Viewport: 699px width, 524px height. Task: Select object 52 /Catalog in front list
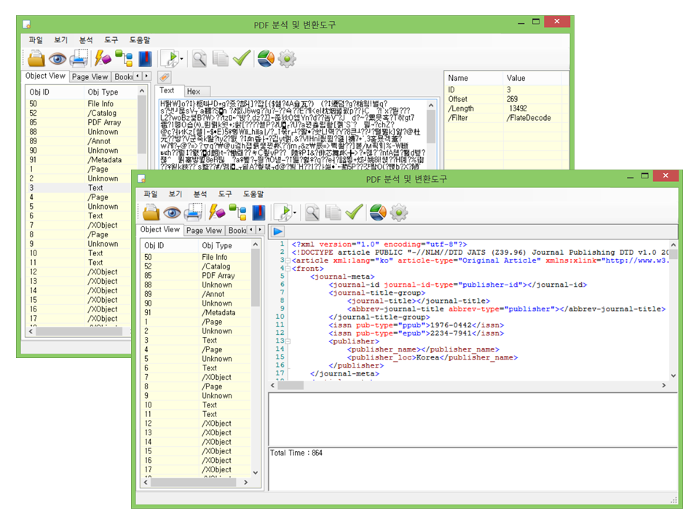(196, 266)
